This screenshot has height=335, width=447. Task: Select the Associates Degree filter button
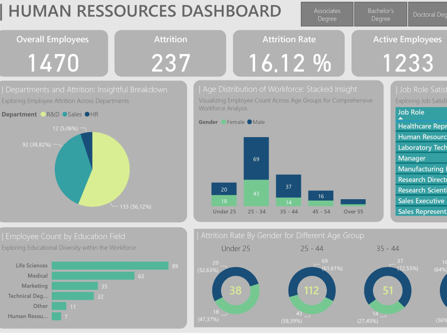tap(327, 14)
